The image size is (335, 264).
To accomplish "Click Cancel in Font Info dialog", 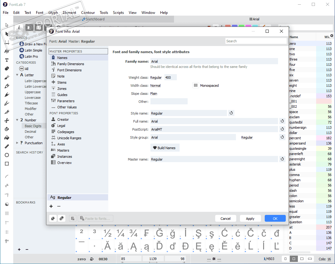I will (x=225, y=218).
